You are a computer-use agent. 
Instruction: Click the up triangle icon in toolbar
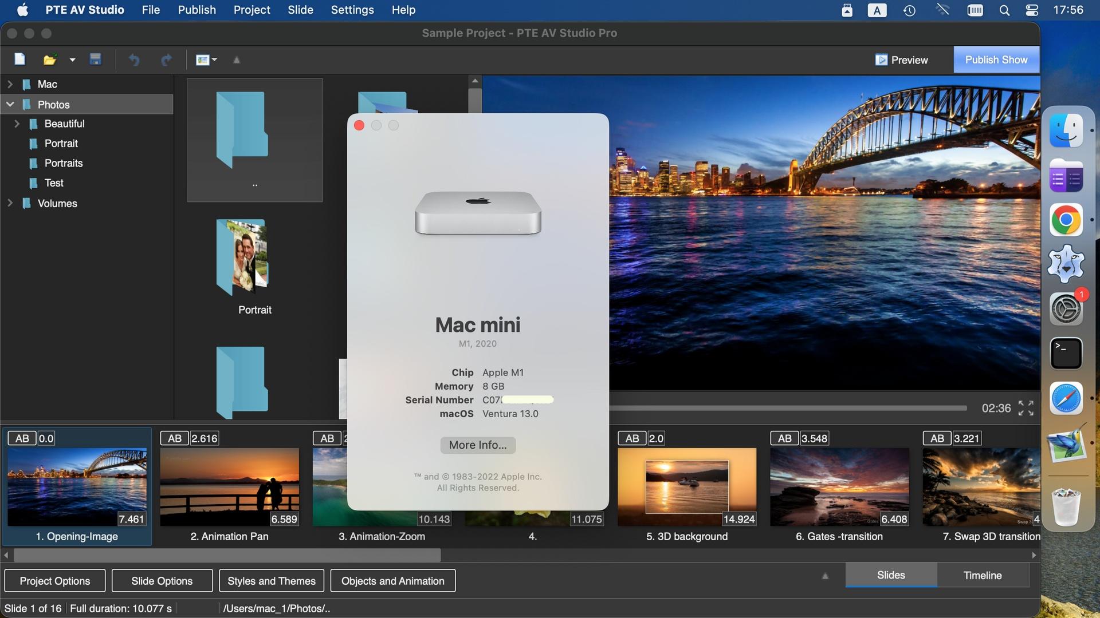pyautogui.click(x=237, y=60)
